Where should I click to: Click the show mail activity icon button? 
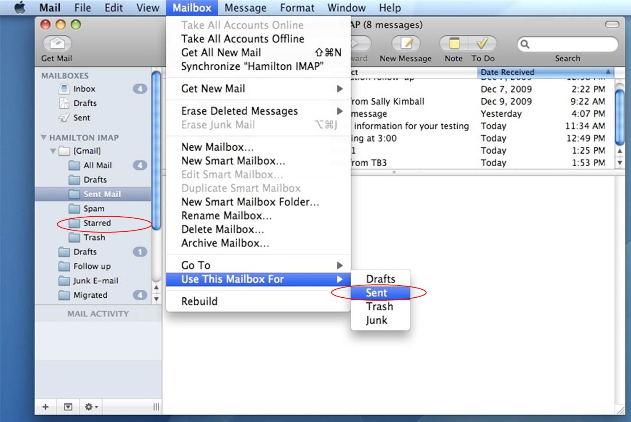[68, 406]
